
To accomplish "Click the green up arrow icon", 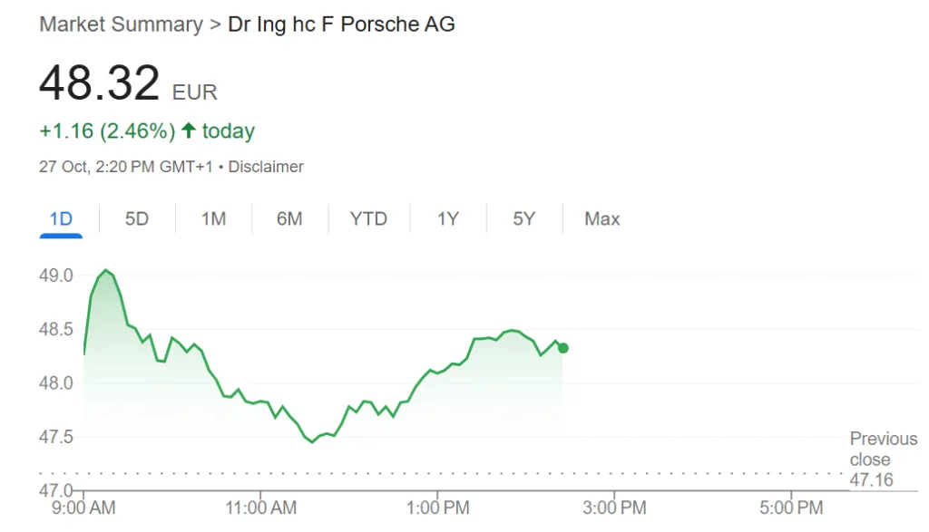I will coord(189,131).
